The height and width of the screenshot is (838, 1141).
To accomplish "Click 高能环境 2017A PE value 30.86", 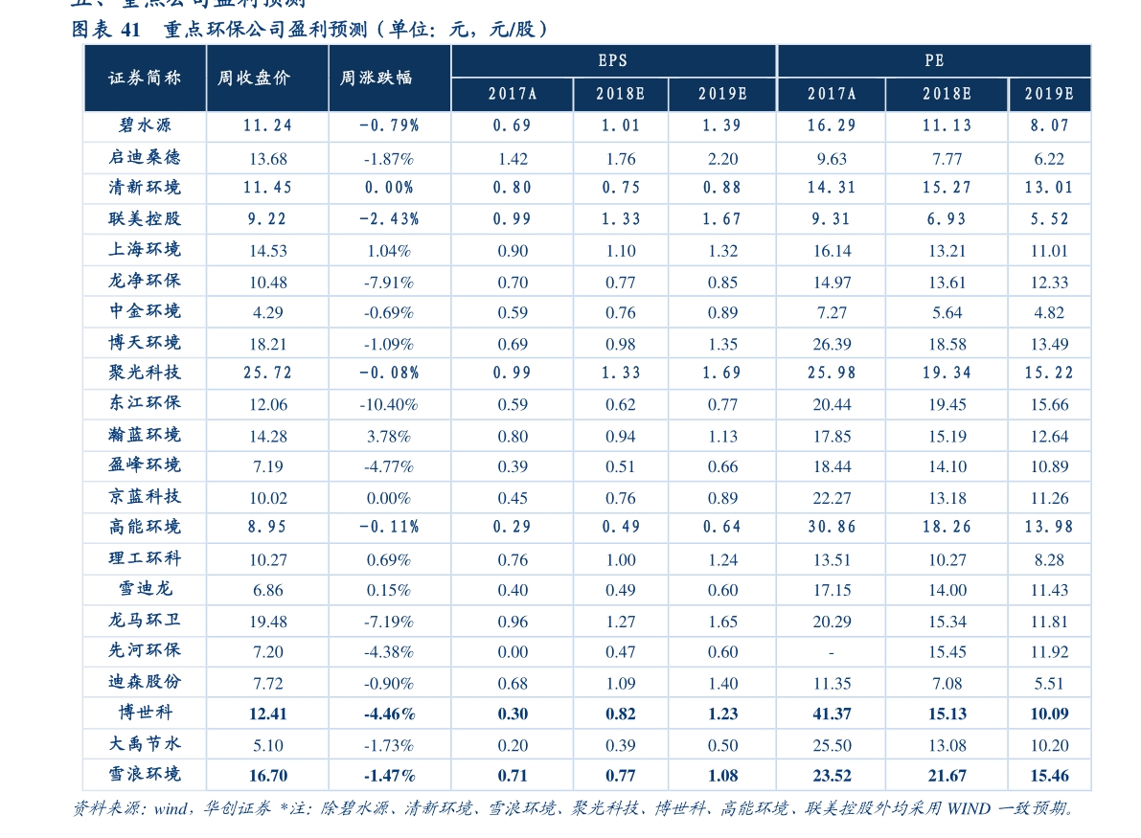I will (831, 527).
